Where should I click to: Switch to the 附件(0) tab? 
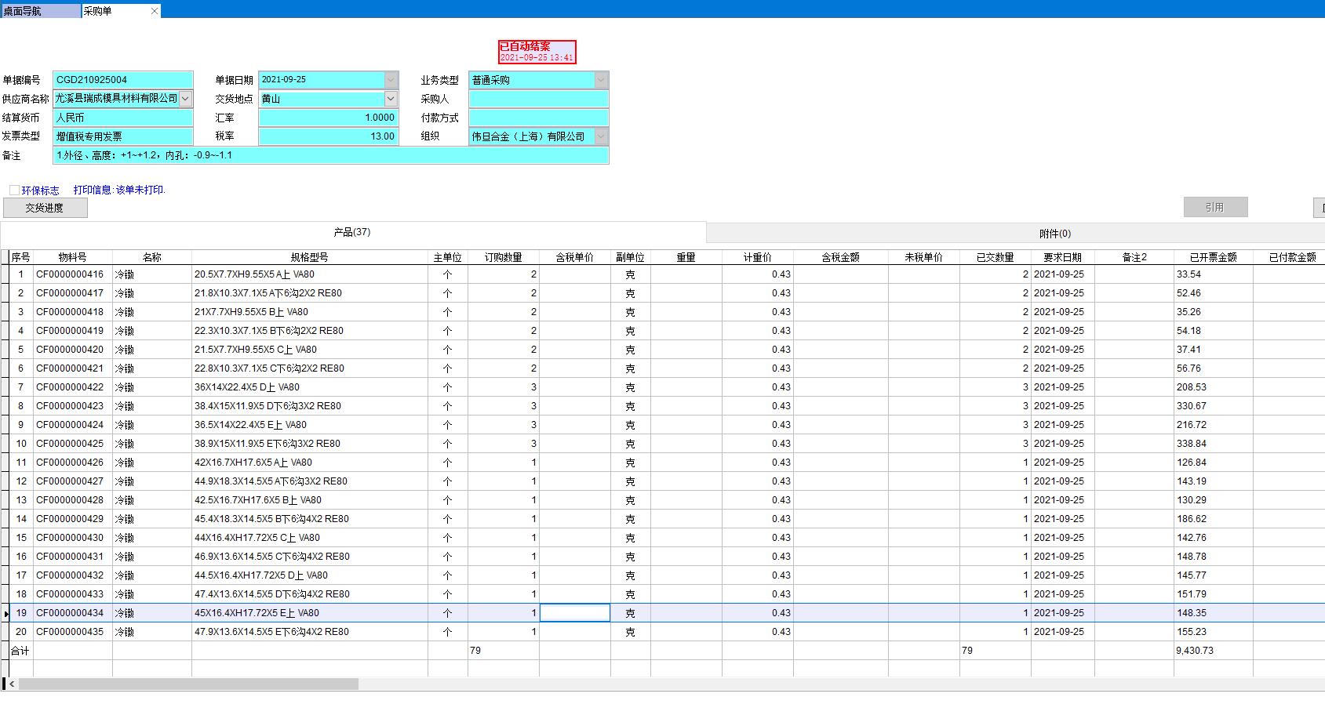(x=1054, y=234)
